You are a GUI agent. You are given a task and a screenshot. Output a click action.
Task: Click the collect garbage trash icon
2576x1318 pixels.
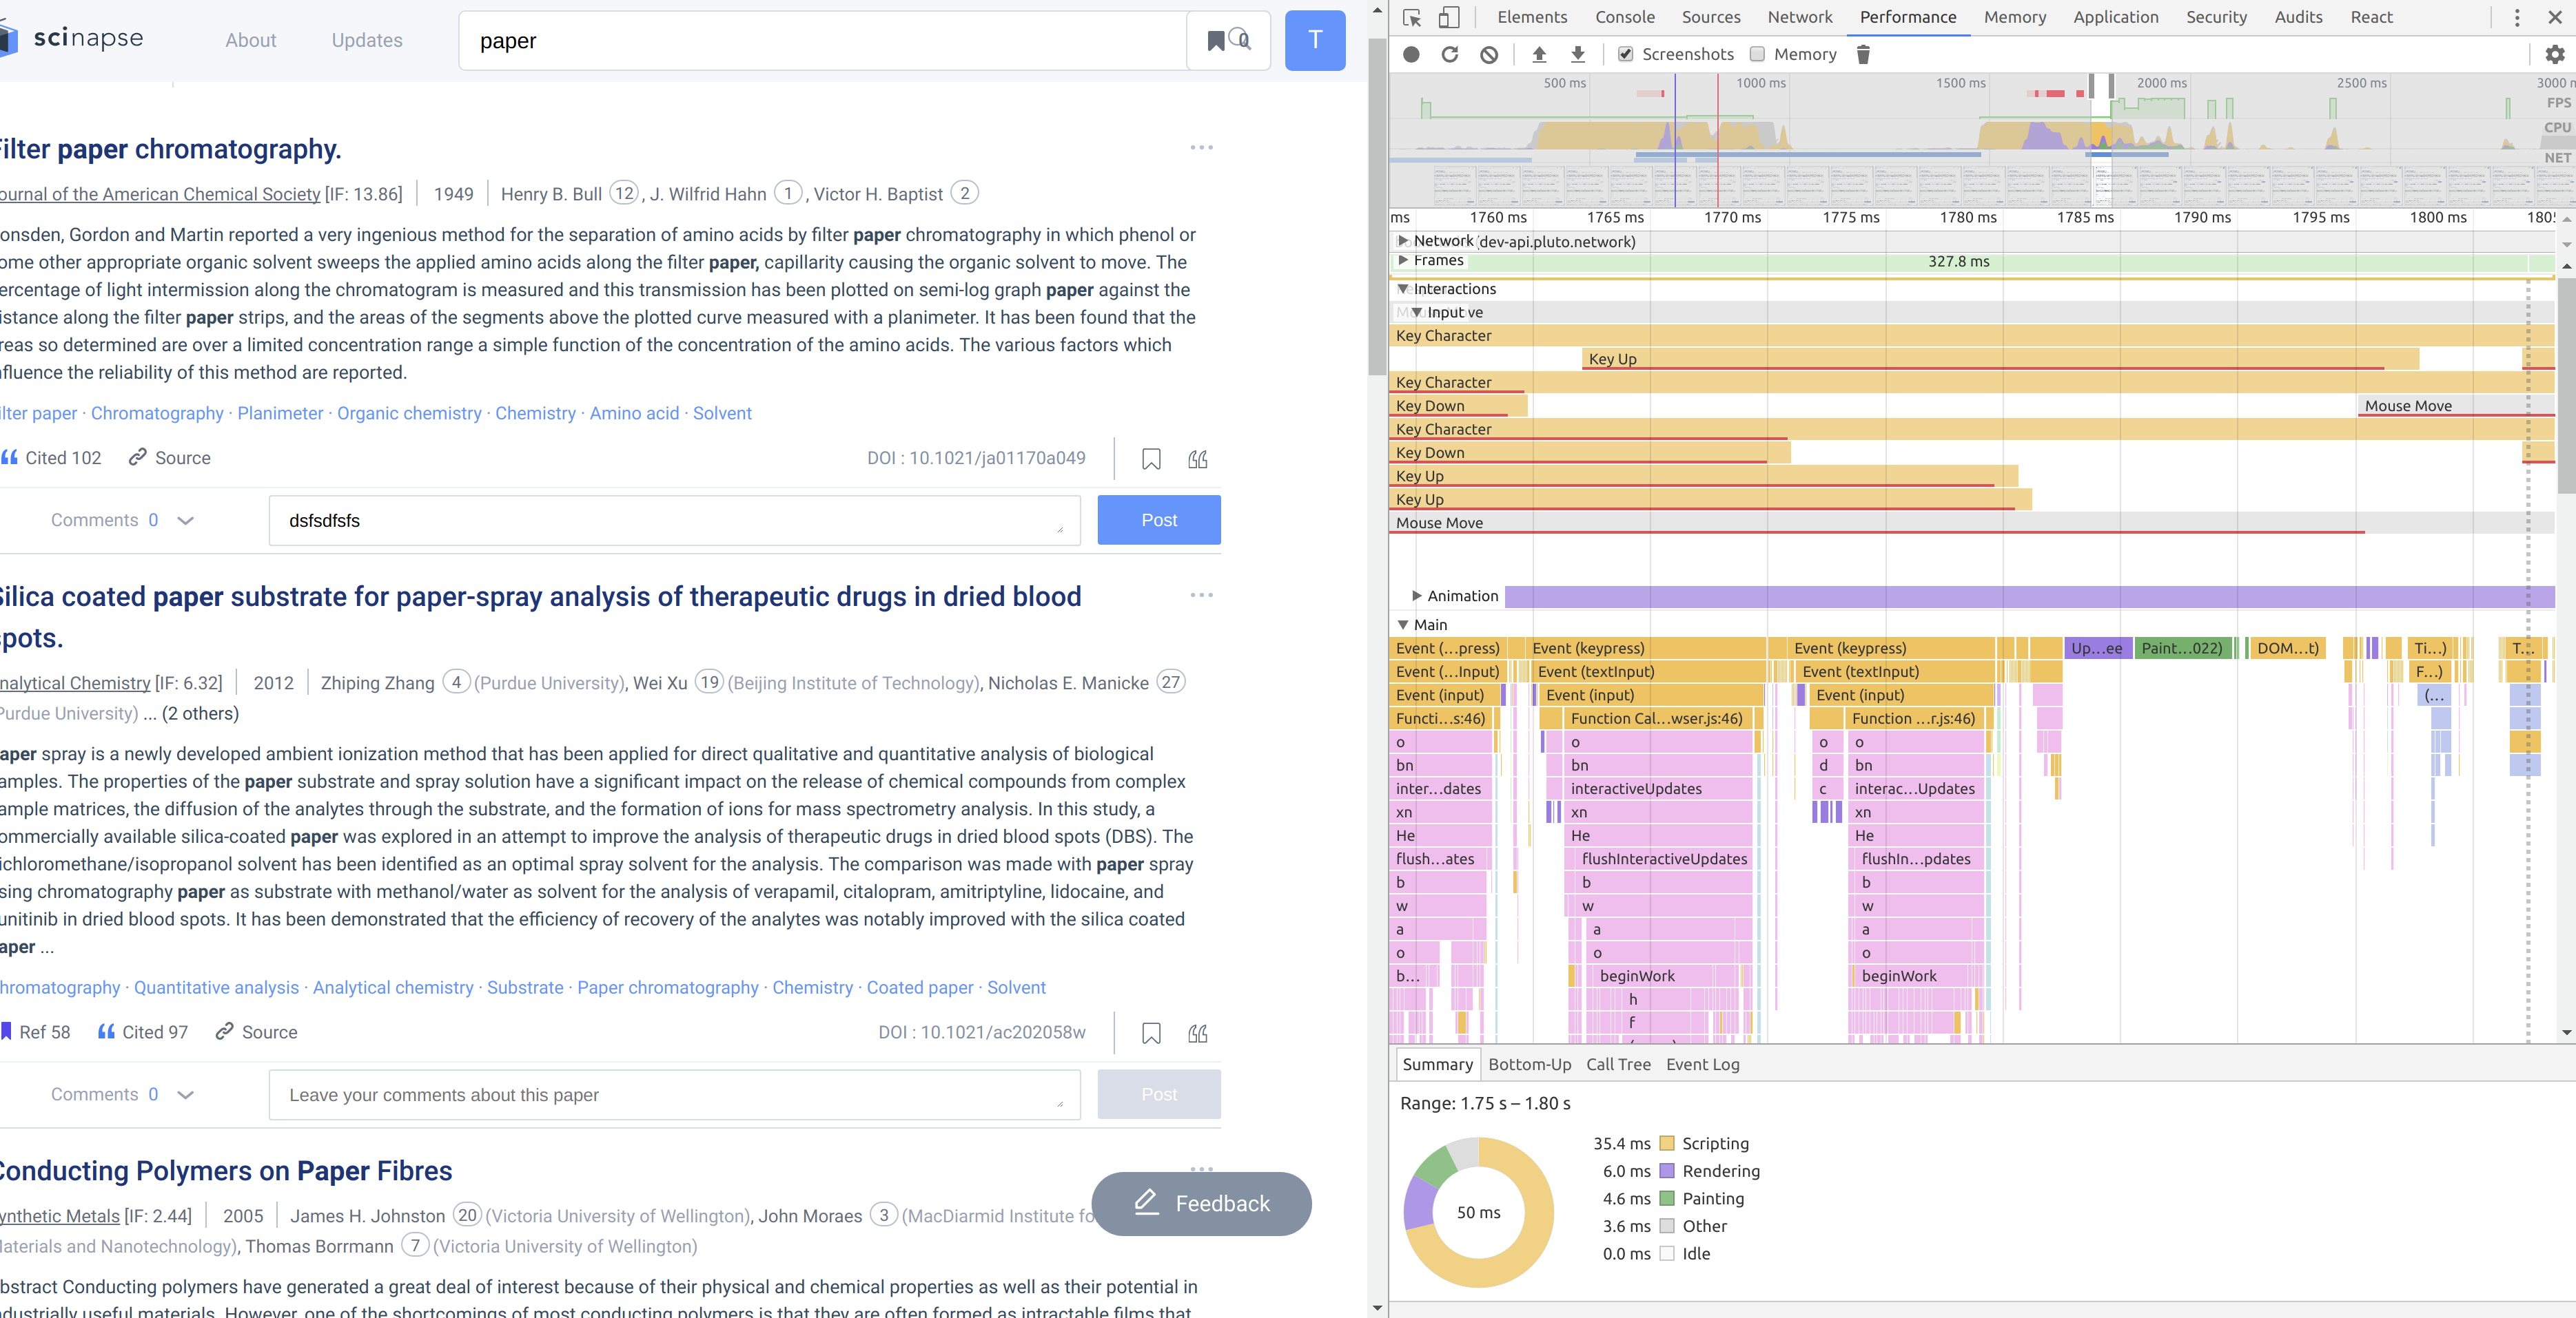(x=1863, y=54)
